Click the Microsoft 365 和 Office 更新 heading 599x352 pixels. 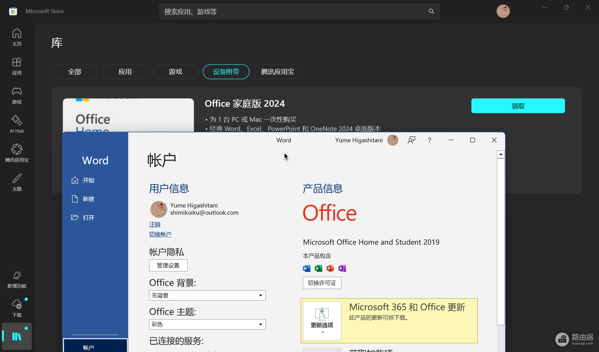[407, 307]
